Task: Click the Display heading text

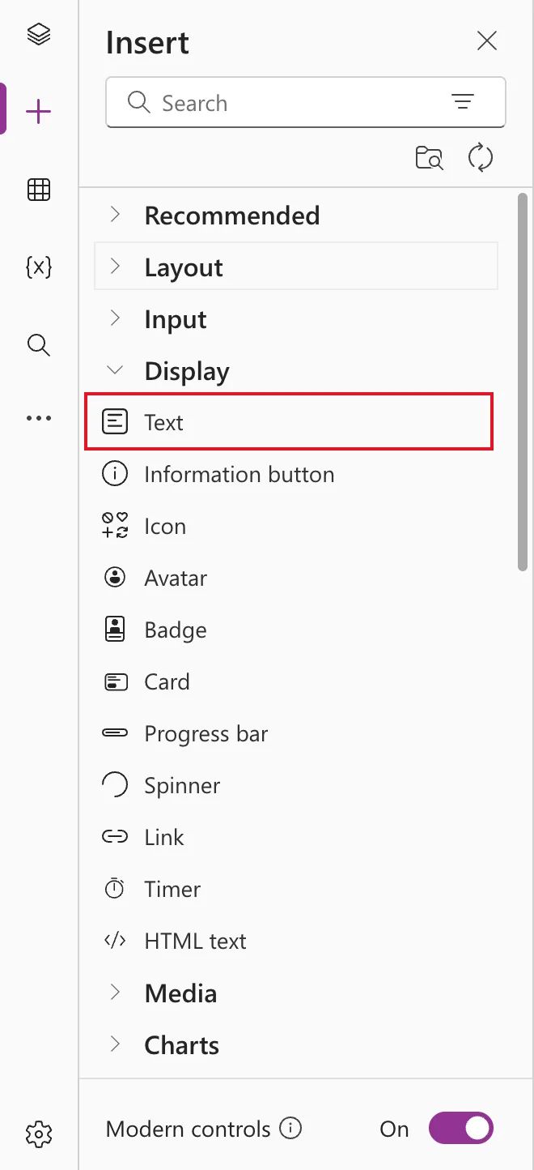Action: (187, 371)
